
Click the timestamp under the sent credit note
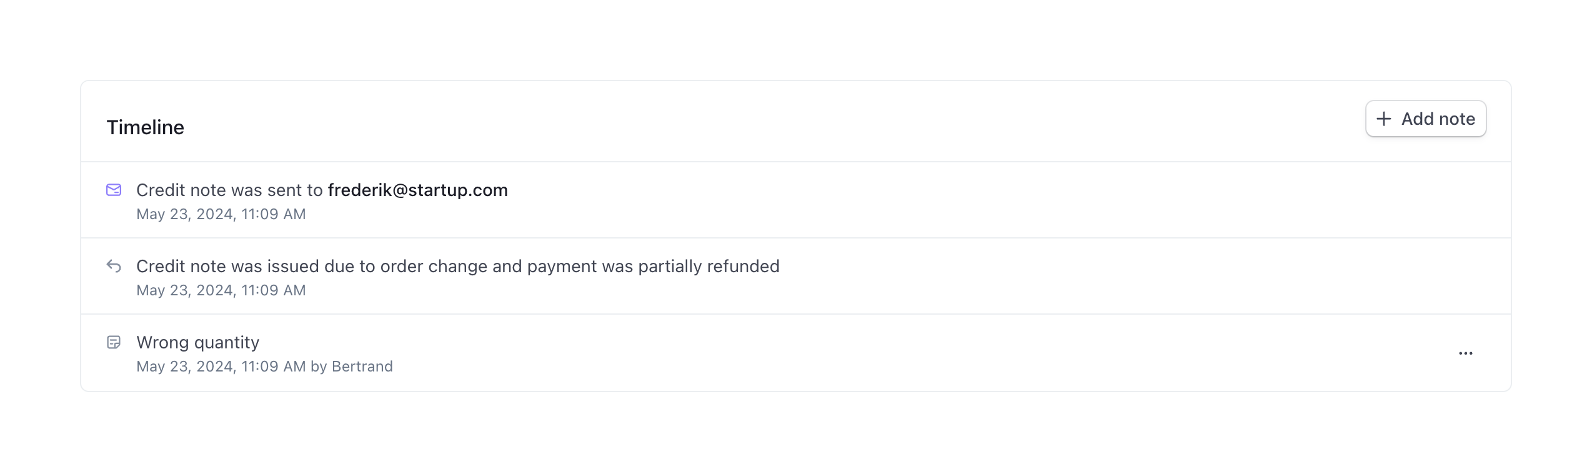point(221,214)
